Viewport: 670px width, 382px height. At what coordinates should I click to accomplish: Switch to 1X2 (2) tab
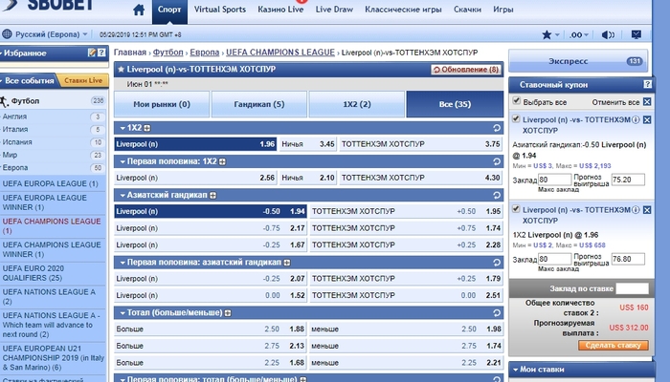click(357, 104)
